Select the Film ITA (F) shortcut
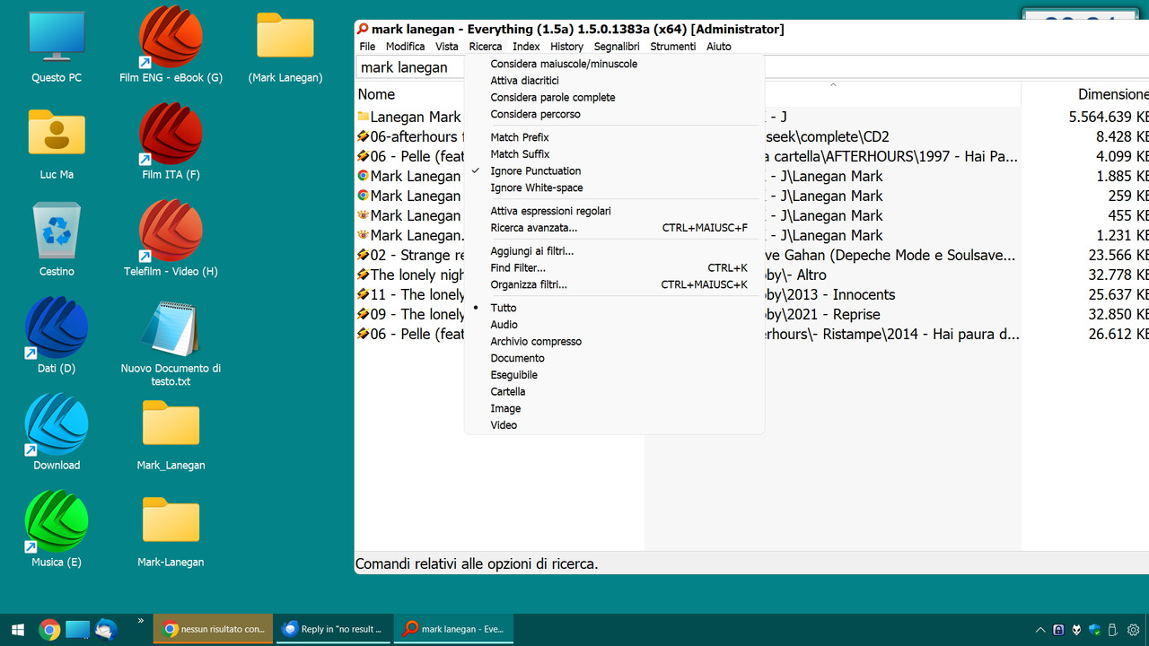Viewport: 1149px width, 646px height. tap(171, 144)
